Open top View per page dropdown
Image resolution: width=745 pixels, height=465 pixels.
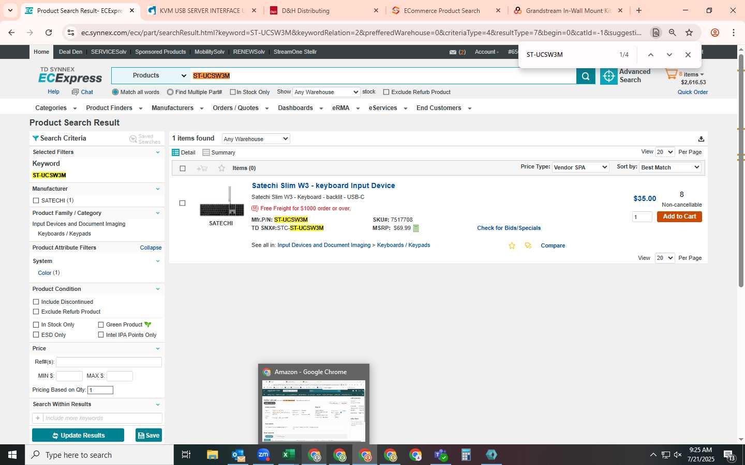click(x=665, y=152)
